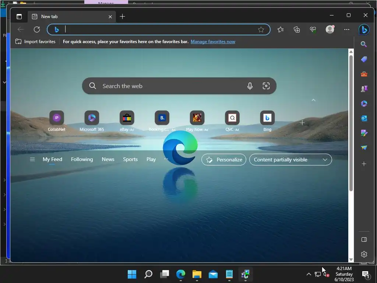Expand Content partially visible dropdown
The image size is (377, 283).
290,160
